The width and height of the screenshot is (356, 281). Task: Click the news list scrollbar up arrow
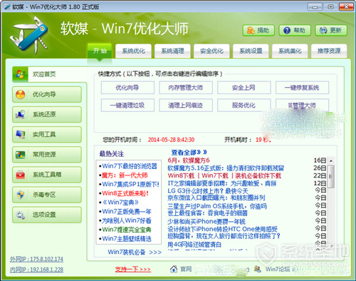click(331, 160)
